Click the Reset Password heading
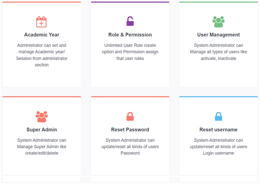The image size is (260, 184). [x=130, y=130]
